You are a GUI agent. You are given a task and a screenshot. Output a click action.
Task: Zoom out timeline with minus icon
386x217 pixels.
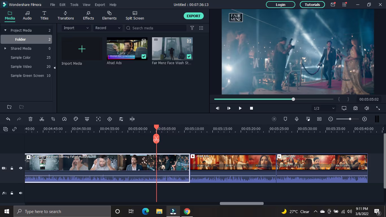click(331, 119)
